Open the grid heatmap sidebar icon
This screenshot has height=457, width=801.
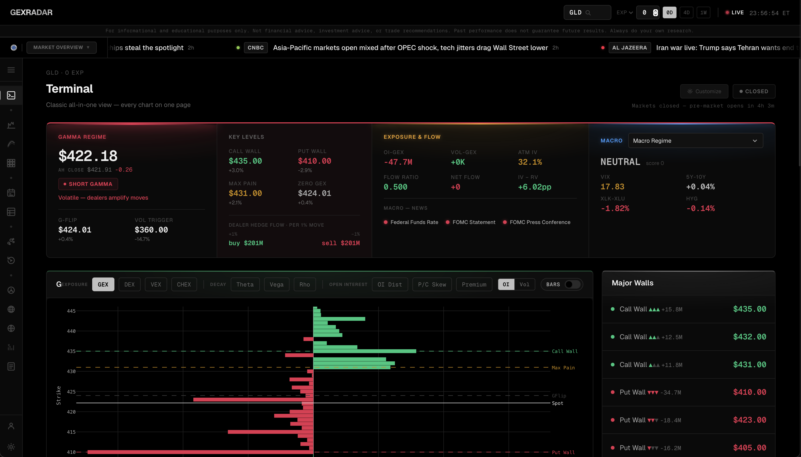11,163
